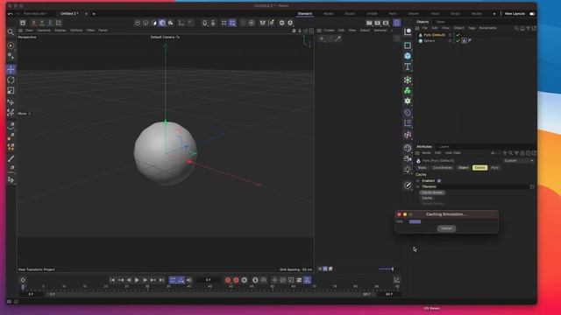Image resolution: width=561 pixels, height=315 pixels.
Task: Toggle the highlighted loop playback button
Action: coord(173,280)
